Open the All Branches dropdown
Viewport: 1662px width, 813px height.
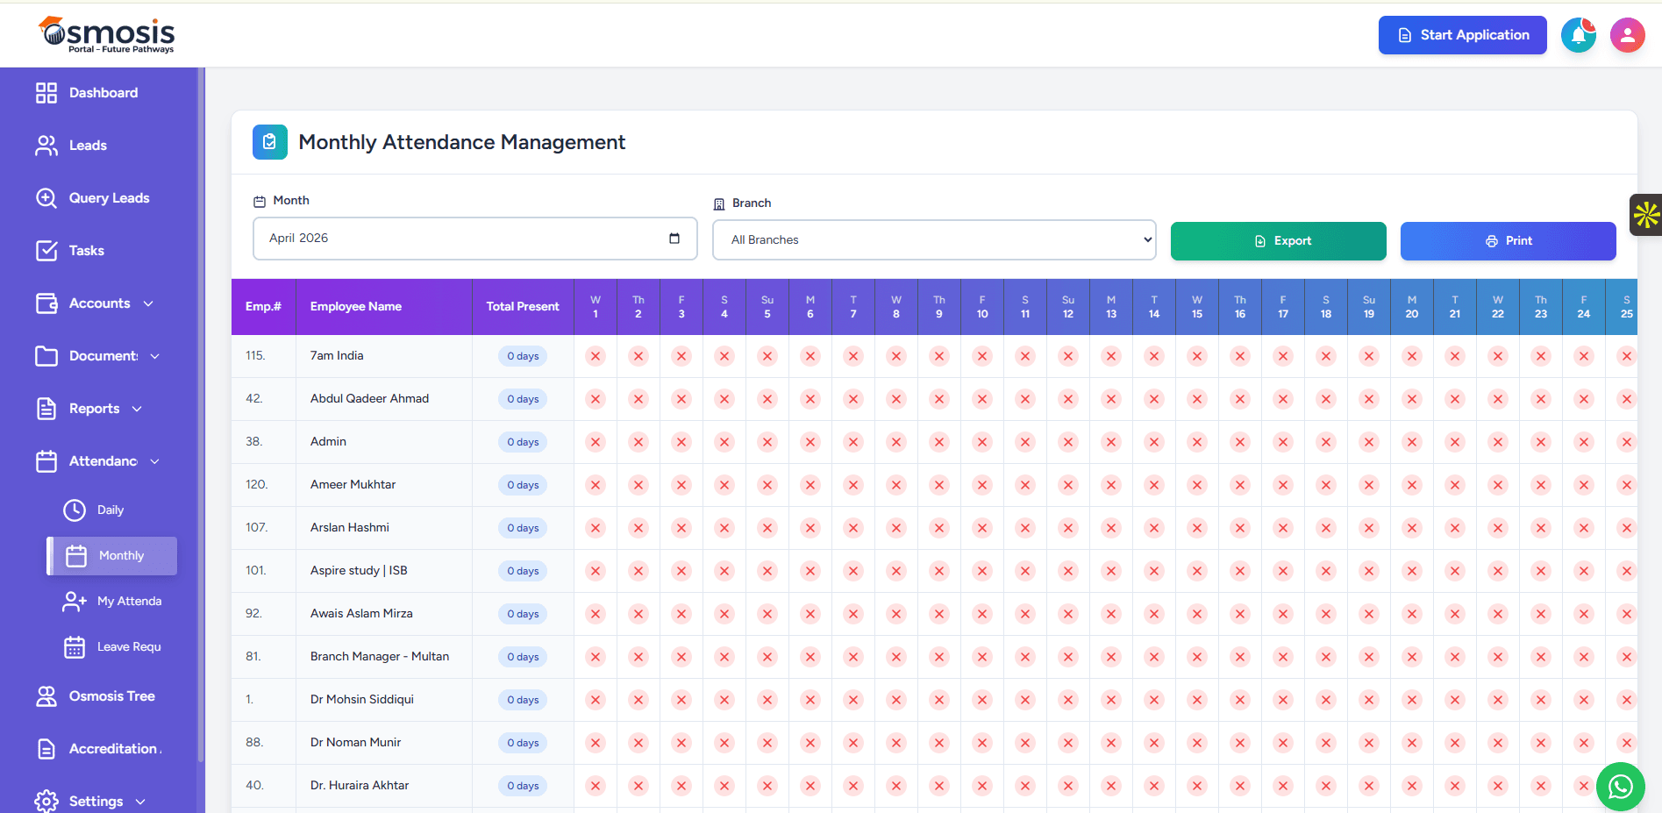933,239
